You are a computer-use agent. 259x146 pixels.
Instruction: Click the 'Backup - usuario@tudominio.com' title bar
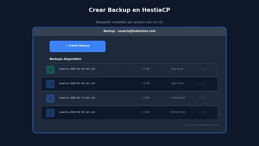point(129,31)
